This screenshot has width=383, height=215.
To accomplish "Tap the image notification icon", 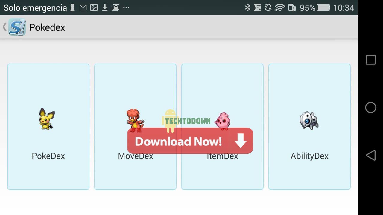I will [94, 7].
